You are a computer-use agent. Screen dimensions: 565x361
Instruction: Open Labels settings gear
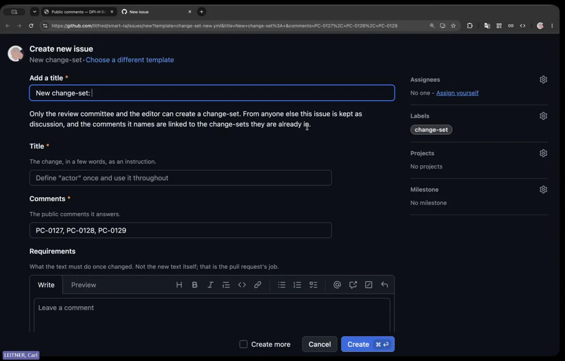pyautogui.click(x=543, y=116)
